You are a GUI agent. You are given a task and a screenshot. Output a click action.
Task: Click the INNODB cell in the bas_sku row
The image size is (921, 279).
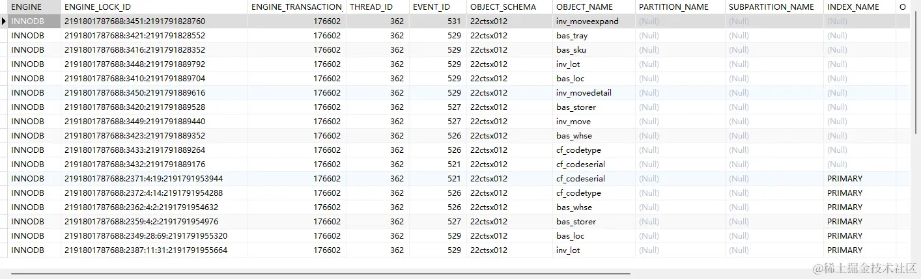[x=35, y=50]
